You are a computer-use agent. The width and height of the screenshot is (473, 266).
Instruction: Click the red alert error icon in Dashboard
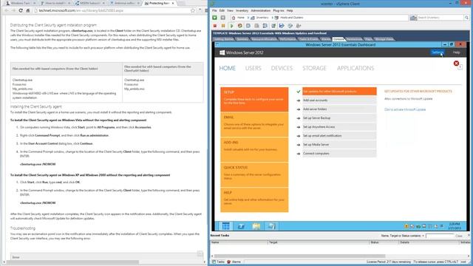456,64
